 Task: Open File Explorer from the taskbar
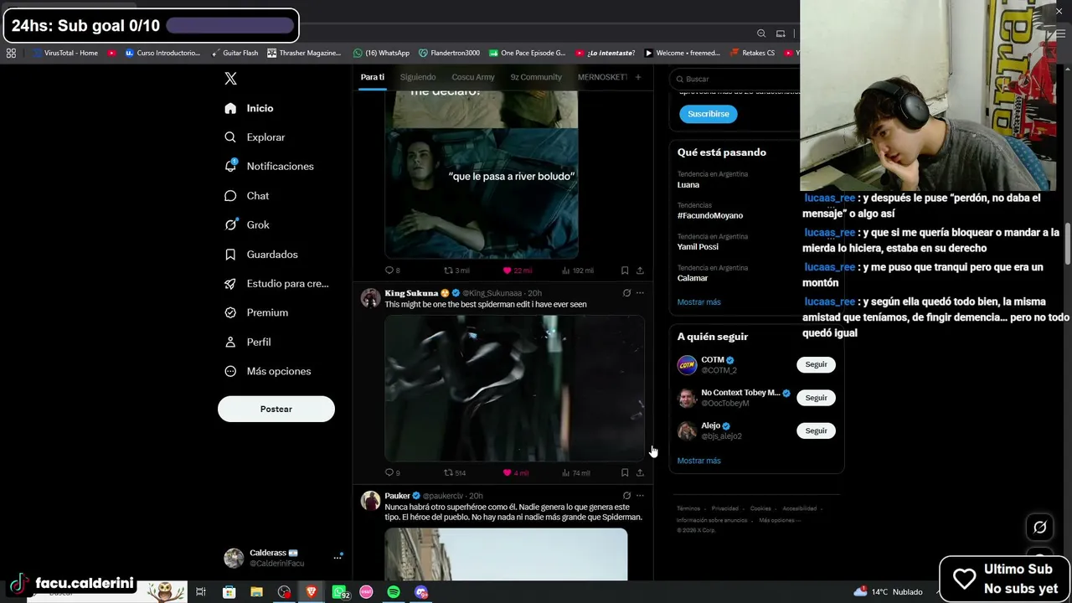[256, 592]
